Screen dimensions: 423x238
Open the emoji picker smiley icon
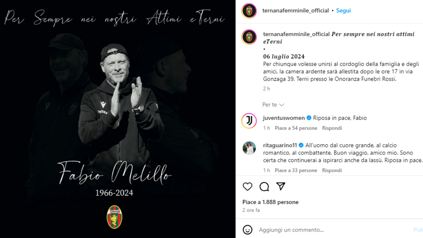tap(248, 230)
